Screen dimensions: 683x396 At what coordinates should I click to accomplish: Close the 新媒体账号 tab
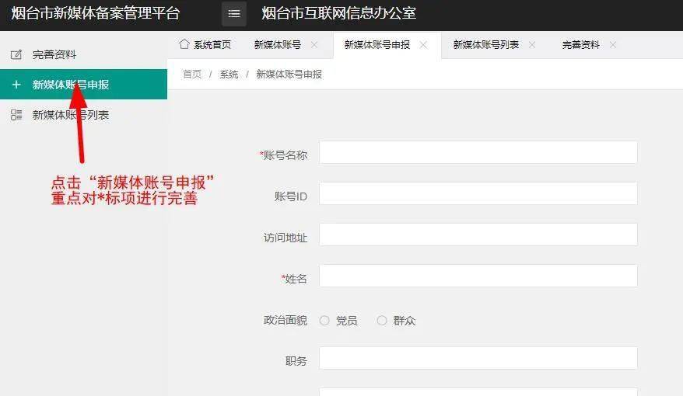tap(314, 45)
